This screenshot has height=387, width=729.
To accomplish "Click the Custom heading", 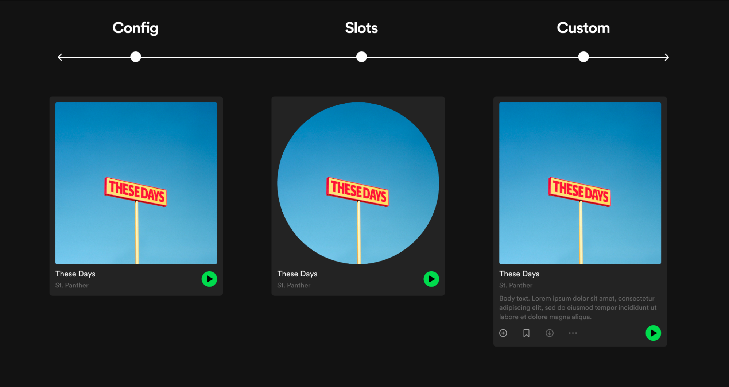I will [x=583, y=28].
